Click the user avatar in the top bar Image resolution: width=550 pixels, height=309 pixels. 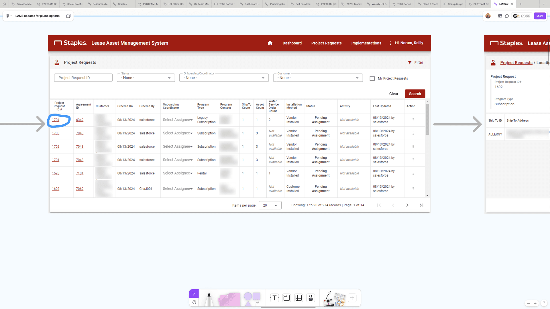488,16
